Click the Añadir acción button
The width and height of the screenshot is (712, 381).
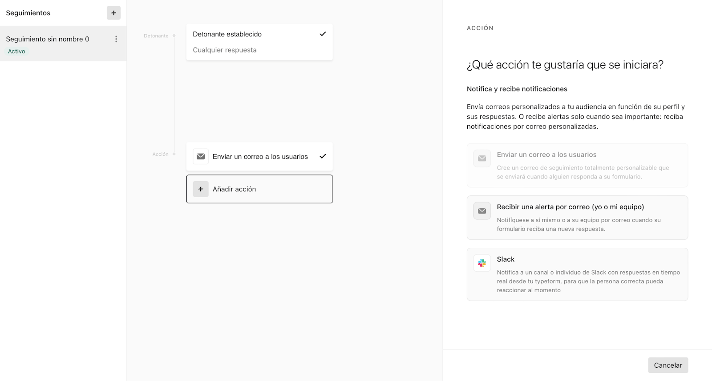[x=259, y=189]
